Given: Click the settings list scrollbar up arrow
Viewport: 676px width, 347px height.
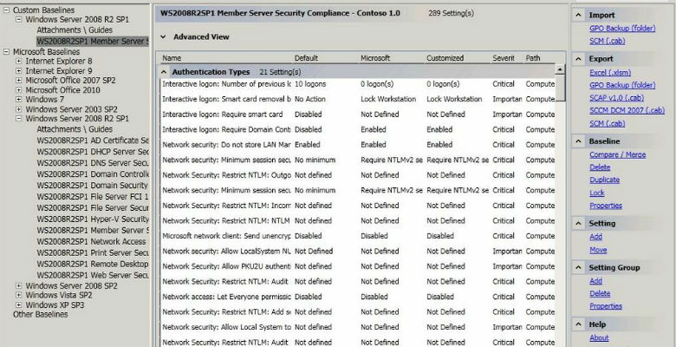Looking at the screenshot, I should tap(560, 69).
